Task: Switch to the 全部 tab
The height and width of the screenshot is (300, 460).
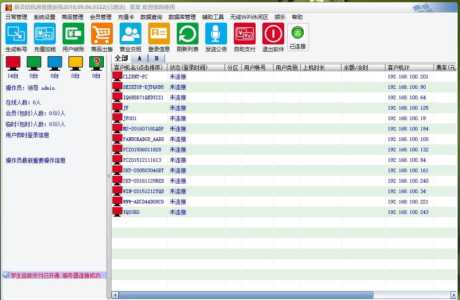Action: coord(121,58)
